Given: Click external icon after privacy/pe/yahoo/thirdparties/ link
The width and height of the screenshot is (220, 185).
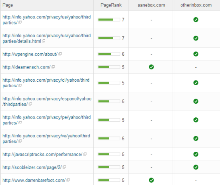Looking at the screenshot, I should [x=20, y=123].
